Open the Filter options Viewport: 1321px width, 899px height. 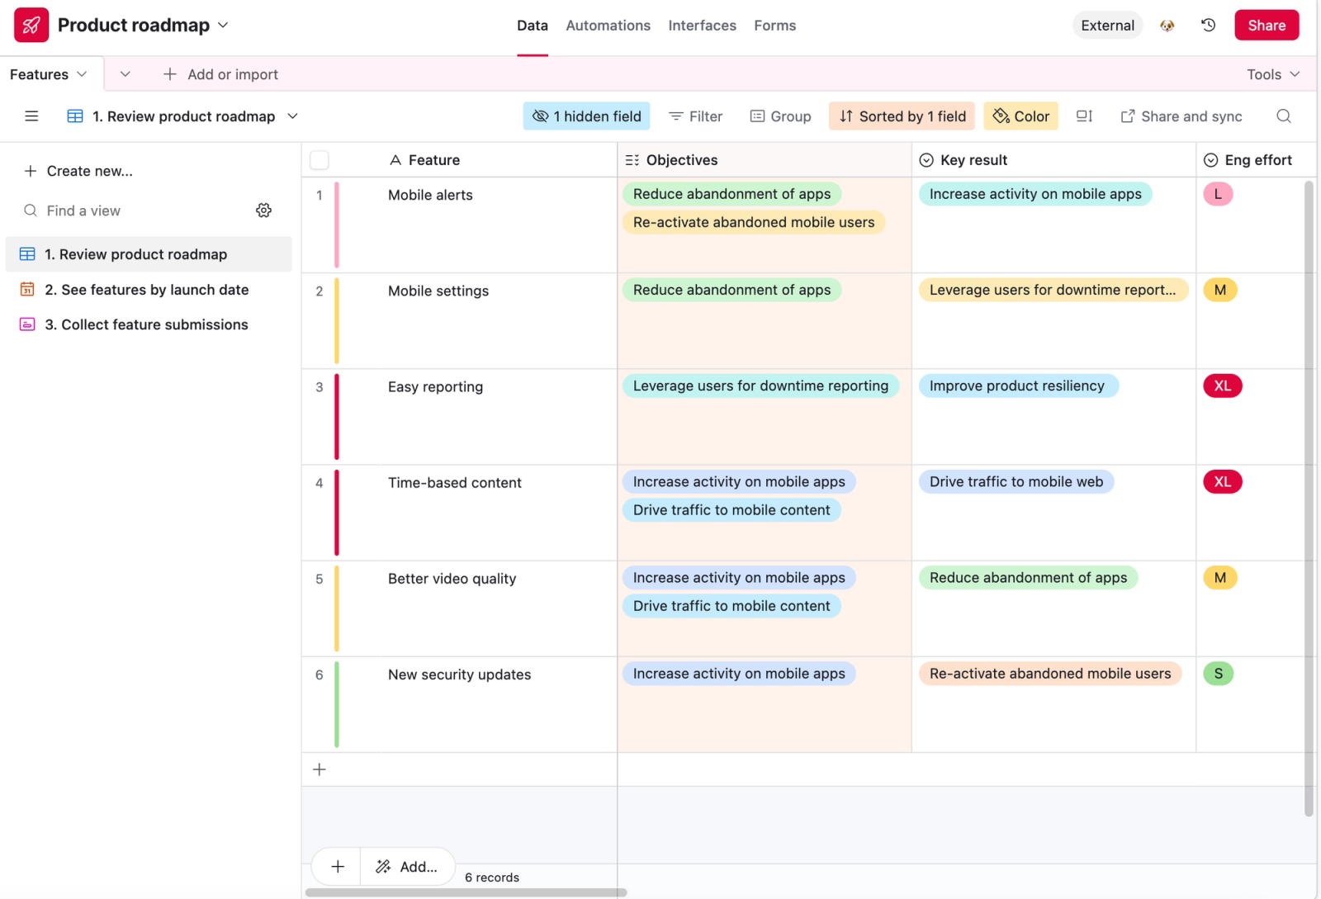click(x=696, y=116)
